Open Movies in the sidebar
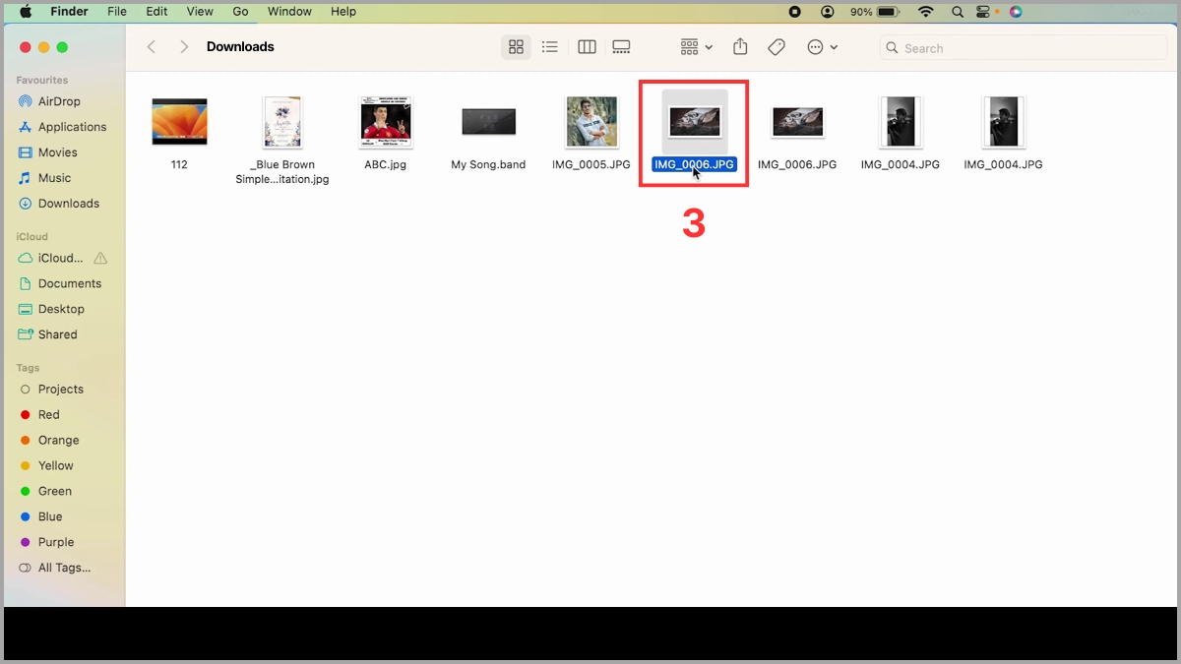Image resolution: width=1181 pixels, height=664 pixels. (57, 152)
